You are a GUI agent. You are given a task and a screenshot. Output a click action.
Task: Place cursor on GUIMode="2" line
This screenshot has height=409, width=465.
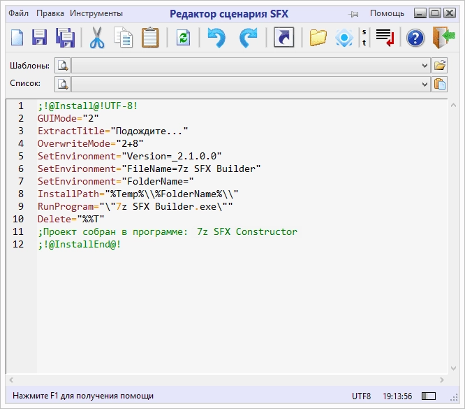[x=68, y=119]
